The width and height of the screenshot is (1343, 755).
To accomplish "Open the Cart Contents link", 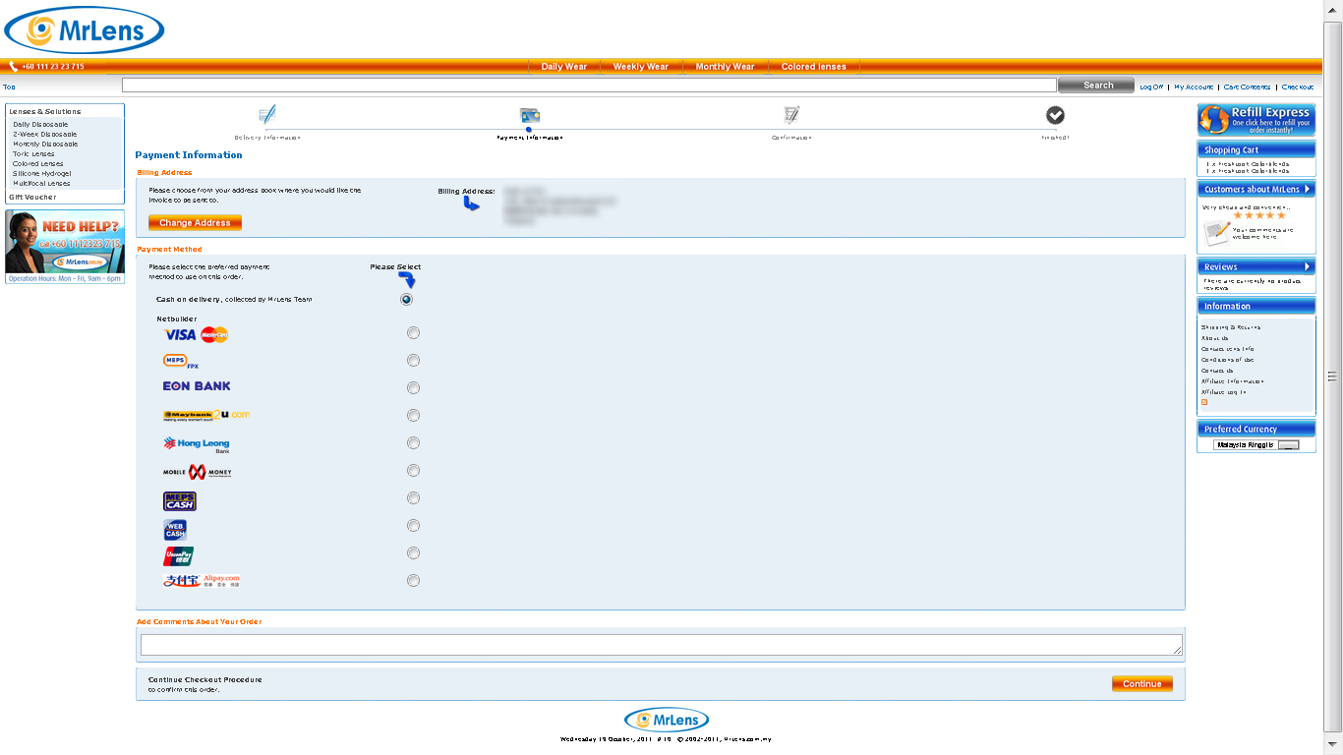I will [1248, 87].
